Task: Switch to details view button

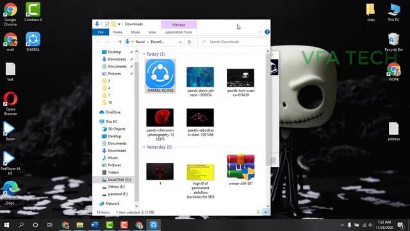Action: [x=259, y=212]
